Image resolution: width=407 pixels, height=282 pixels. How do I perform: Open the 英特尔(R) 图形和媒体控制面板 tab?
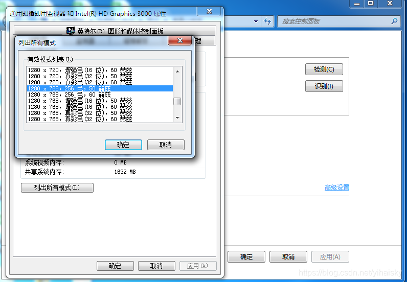coord(115,31)
